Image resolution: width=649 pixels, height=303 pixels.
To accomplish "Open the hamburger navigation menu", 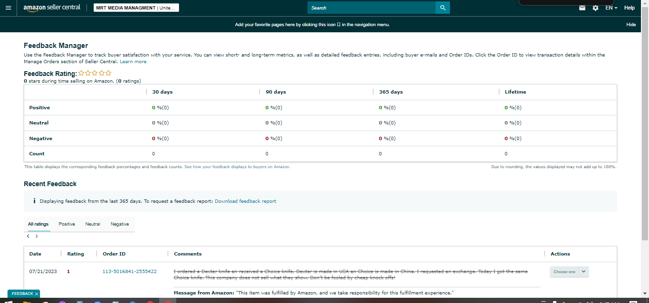I will tap(8, 8).
